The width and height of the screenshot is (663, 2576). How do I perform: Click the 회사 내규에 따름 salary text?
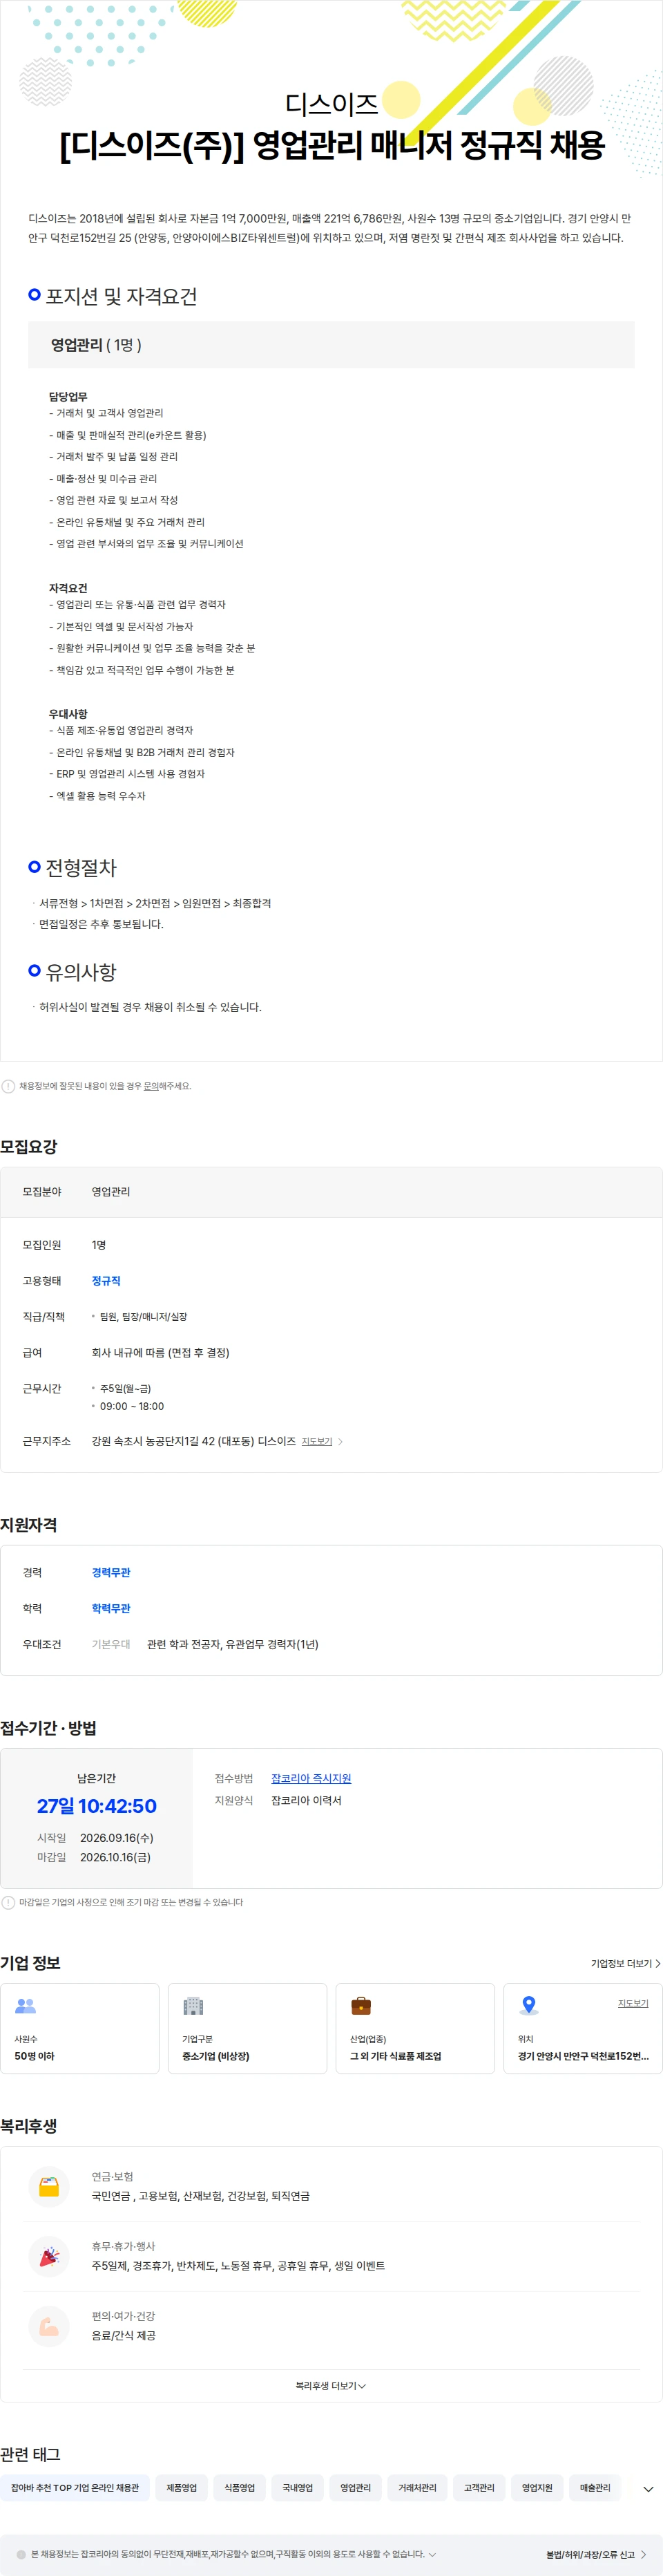161,1353
